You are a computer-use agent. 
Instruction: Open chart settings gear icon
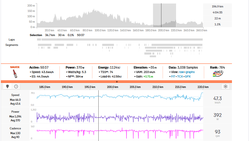coord(226,86)
